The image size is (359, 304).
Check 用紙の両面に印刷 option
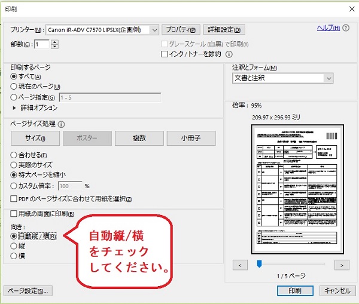point(14,214)
